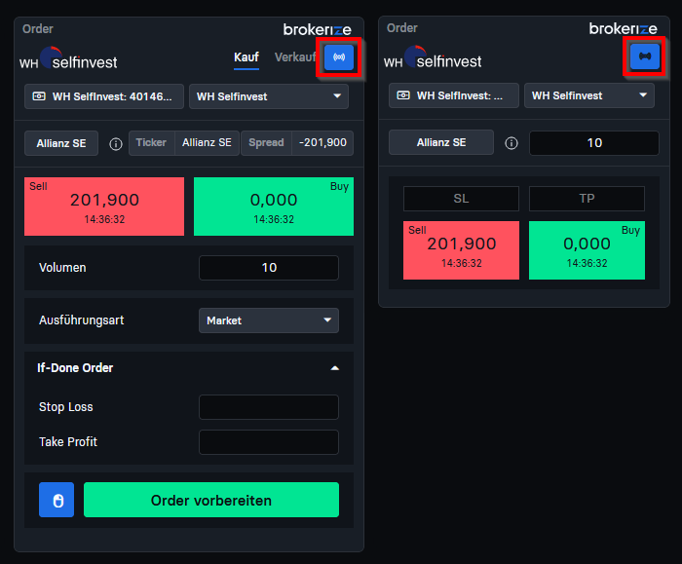Click WH selfinvest logo in right panel

(x=433, y=58)
